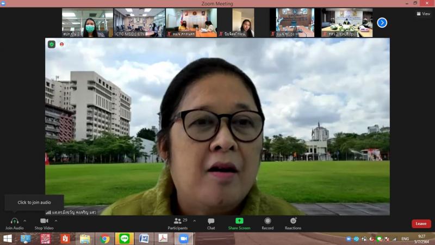The image size is (435, 245).
Task: Select thumbnail of woman in black by beige wall
Action: pyautogui.click(x=243, y=22)
